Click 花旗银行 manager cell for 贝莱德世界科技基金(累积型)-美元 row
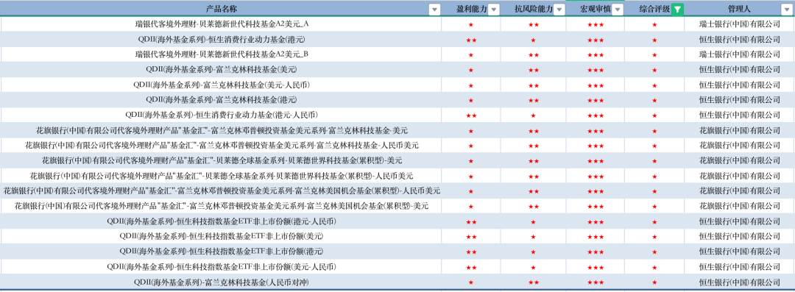 point(739,160)
